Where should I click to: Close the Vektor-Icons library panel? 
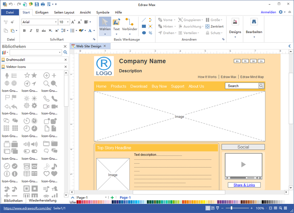pos(65,67)
